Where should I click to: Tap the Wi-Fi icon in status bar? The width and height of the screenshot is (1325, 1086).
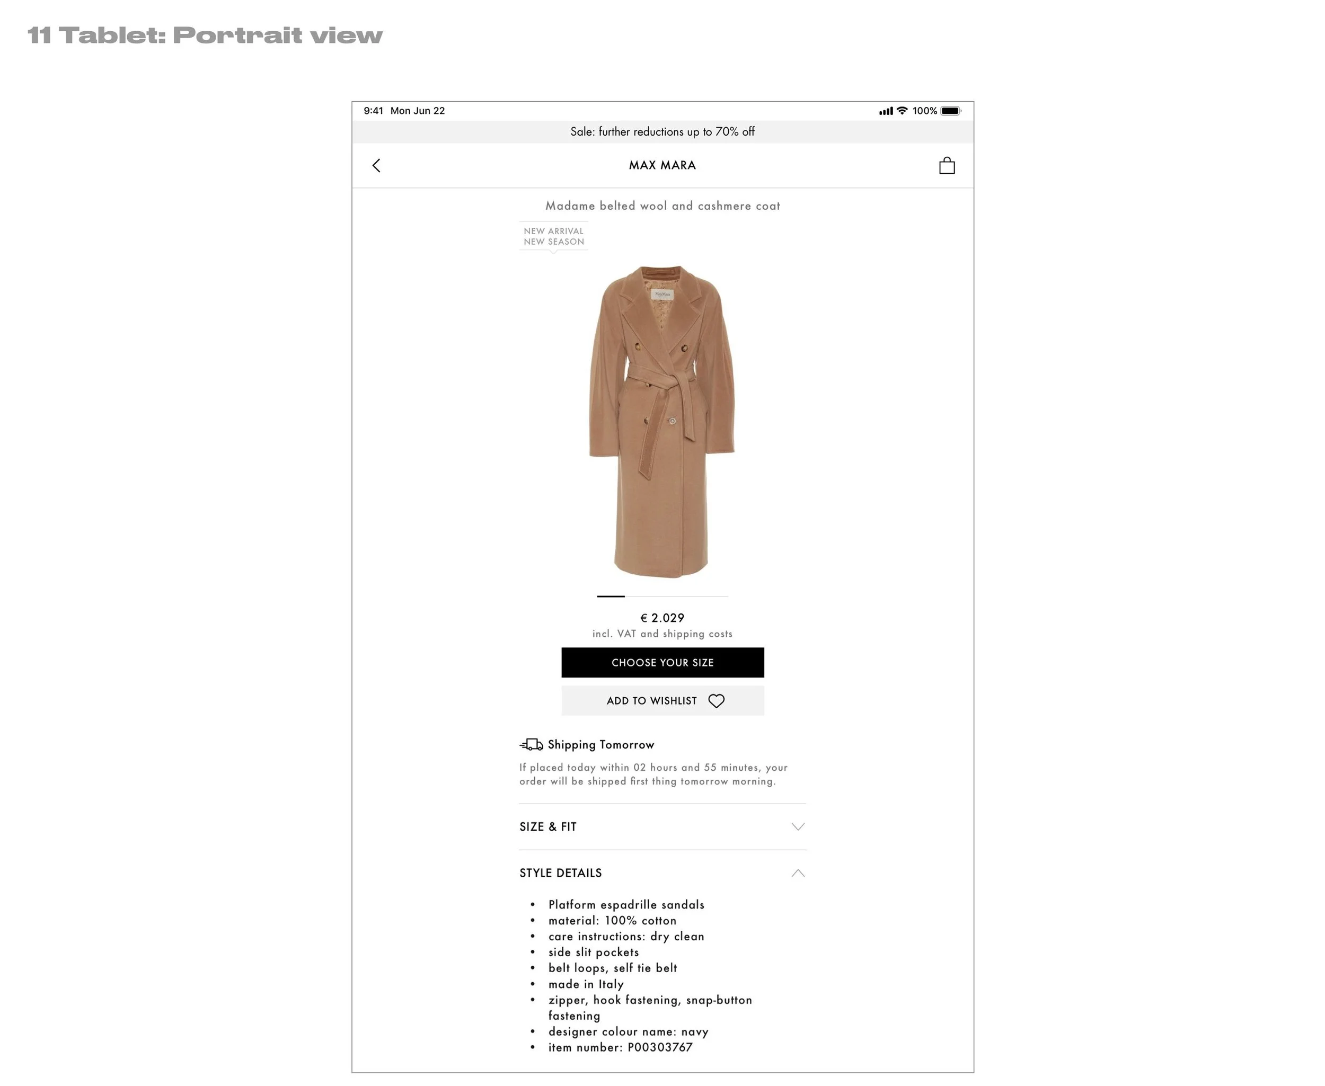pyautogui.click(x=902, y=111)
